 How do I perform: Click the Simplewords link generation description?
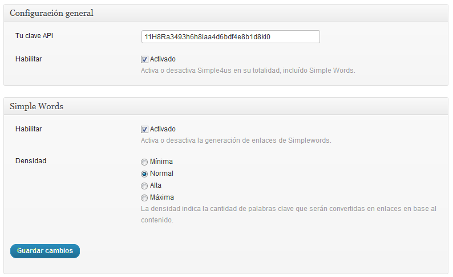(x=236, y=140)
